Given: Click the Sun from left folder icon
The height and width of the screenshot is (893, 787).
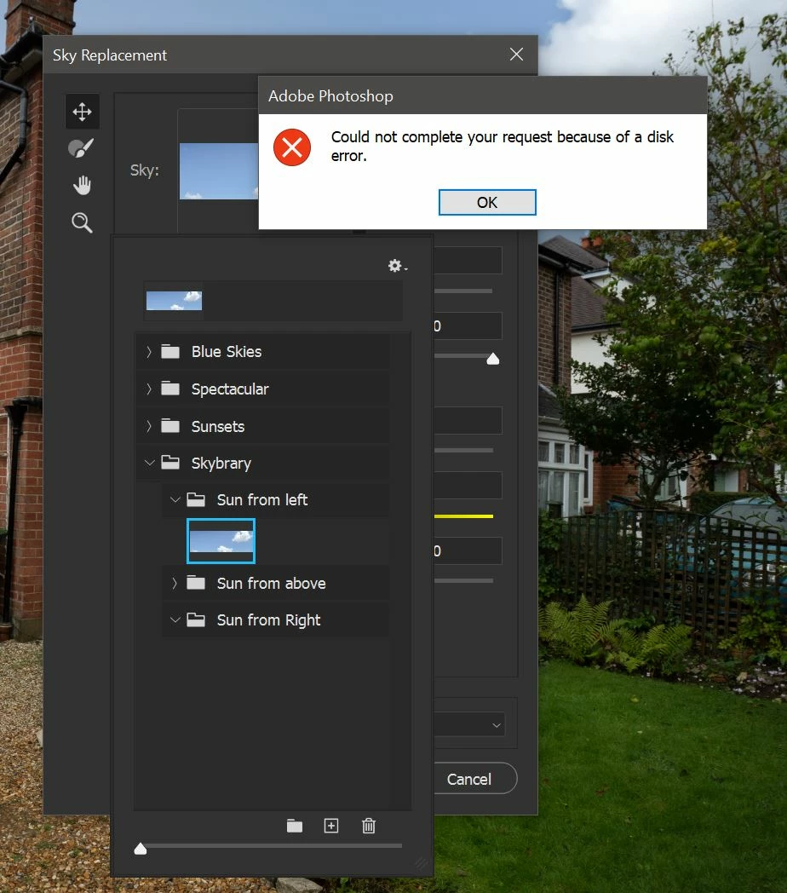Looking at the screenshot, I should click(196, 500).
